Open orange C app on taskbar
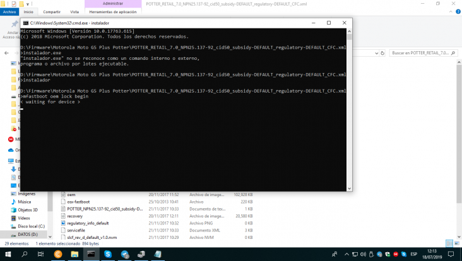Viewport: 462px width, 261px height. tap(58, 254)
